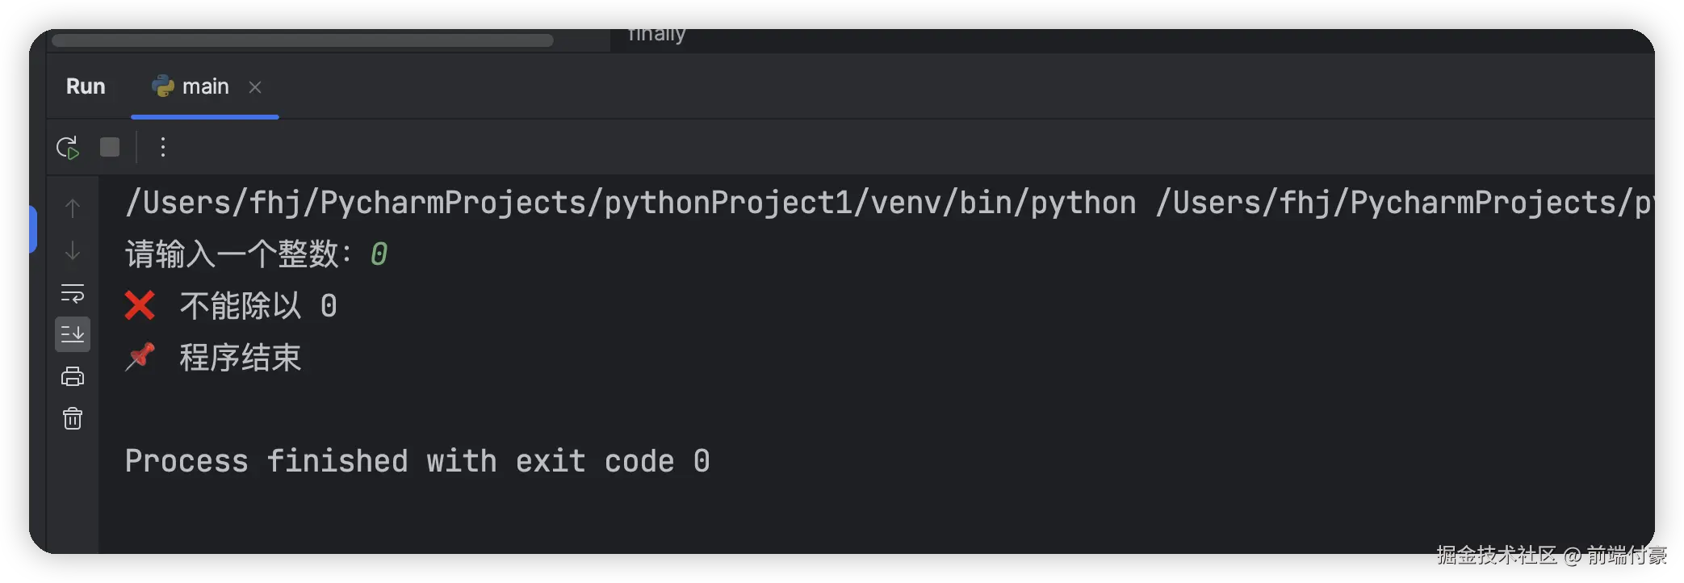Screen dimensions: 1684x583
Task: Click the 'Process finished with exit code 0' line
Action: click(x=417, y=461)
